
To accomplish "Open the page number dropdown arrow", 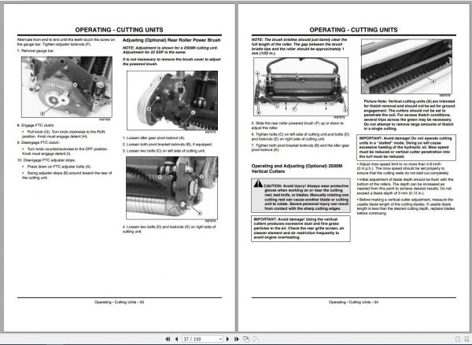I will [220, 339].
